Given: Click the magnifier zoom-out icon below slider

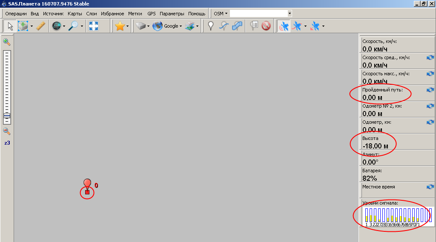Looking at the screenshot, I should pyautogui.click(x=7, y=131).
